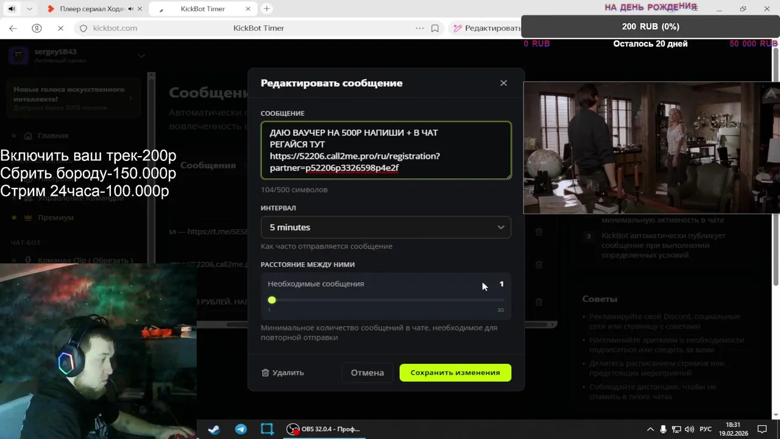Open the Yandex home button

tap(37, 28)
